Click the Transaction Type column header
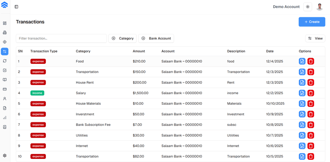 [44, 51]
